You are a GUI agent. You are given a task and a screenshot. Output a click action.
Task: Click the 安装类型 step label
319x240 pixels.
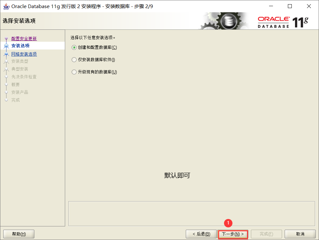coord(20,61)
